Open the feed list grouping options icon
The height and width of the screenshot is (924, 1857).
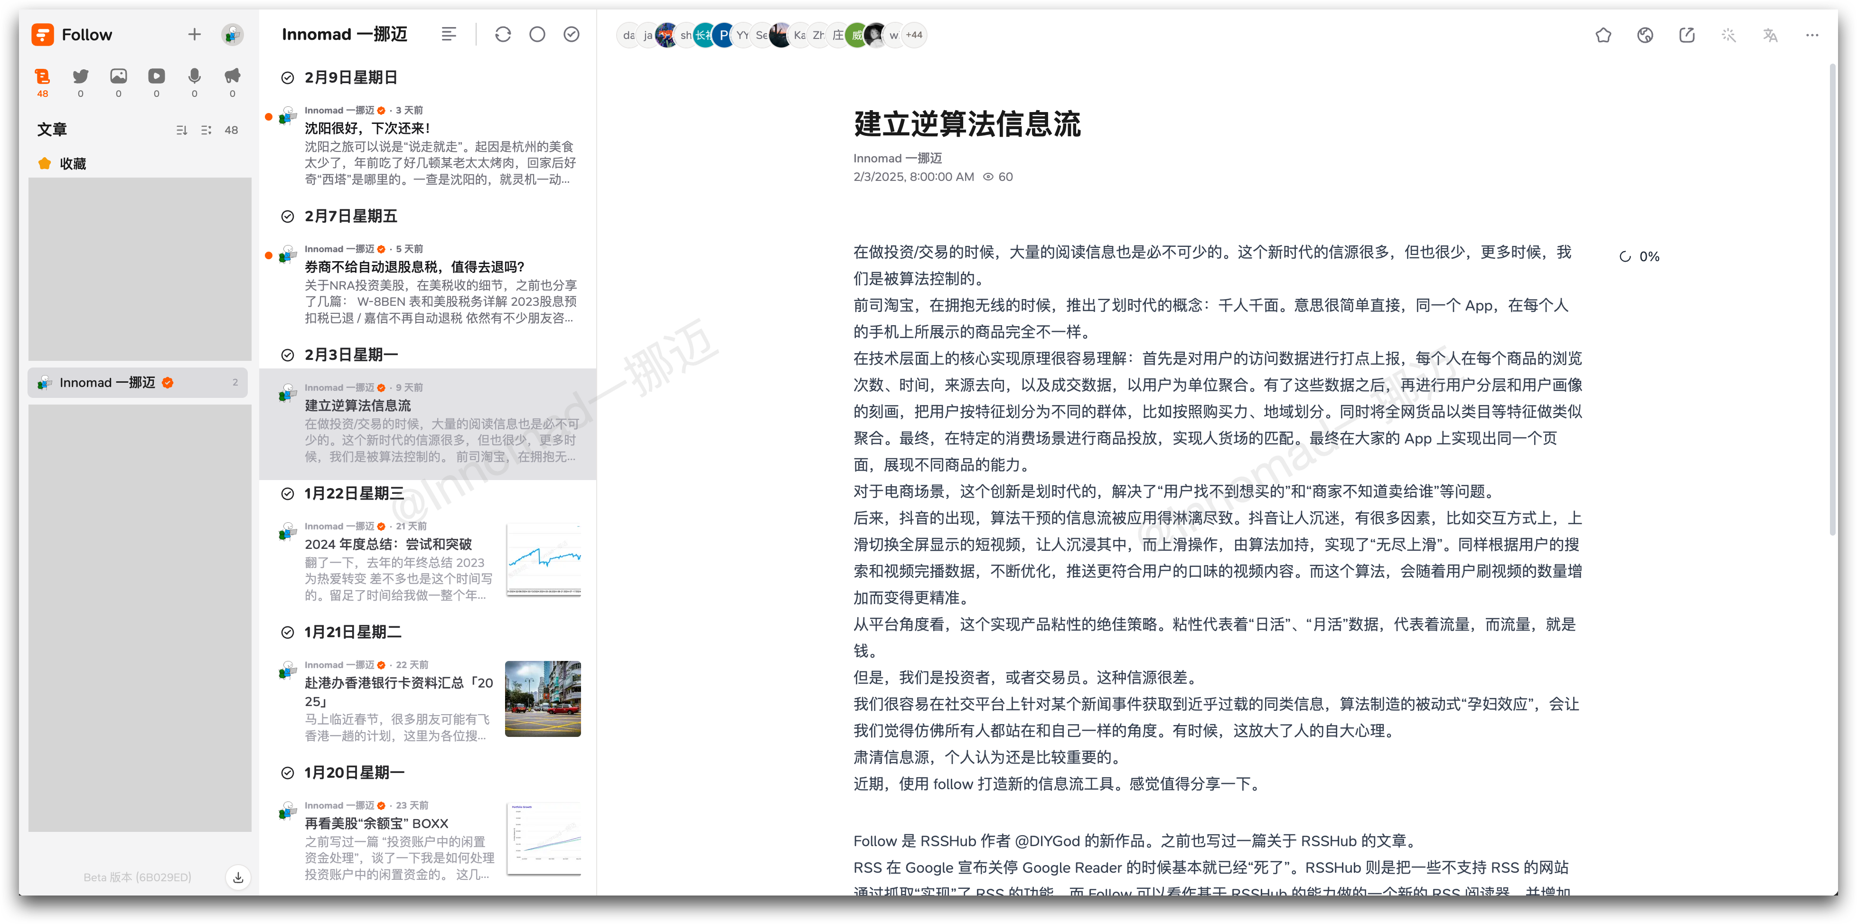point(206,130)
